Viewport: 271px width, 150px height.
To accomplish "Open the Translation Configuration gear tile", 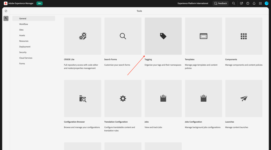I will click(x=123, y=99).
